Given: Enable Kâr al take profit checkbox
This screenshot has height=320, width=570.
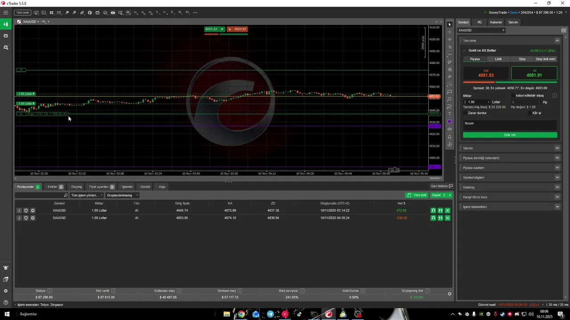Looking at the screenshot, I should (530, 113).
